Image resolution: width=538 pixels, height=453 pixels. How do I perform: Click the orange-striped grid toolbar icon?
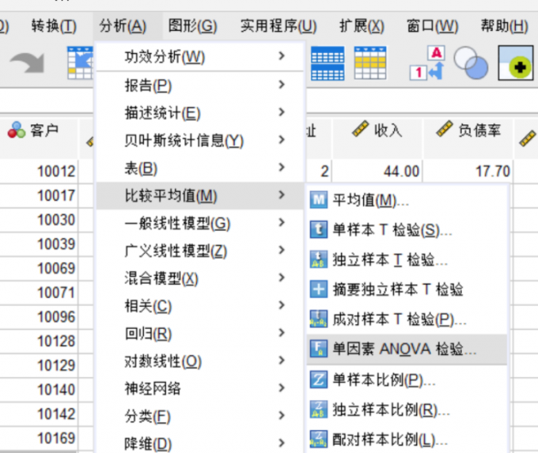pyautogui.click(x=369, y=64)
